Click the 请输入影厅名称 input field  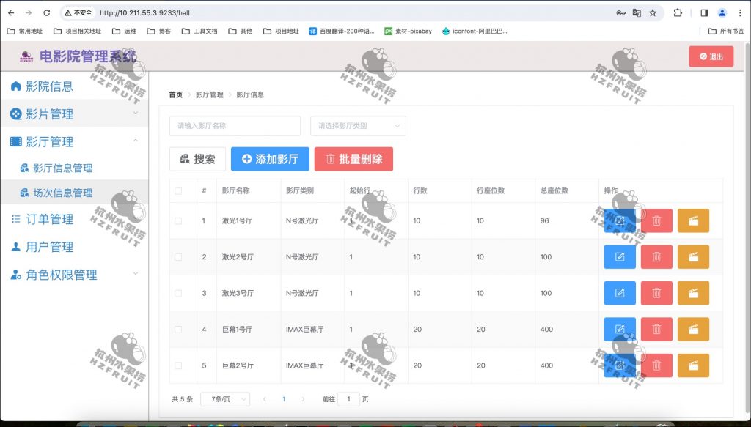(234, 125)
